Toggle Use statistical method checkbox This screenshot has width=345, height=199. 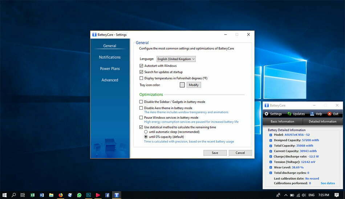(x=141, y=127)
